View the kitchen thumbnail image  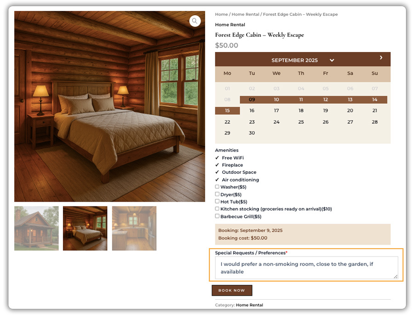[134, 228]
